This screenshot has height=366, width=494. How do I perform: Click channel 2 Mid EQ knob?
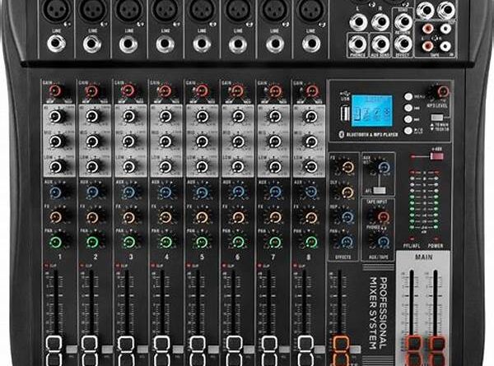pyautogui.click(x=91, y=141)
